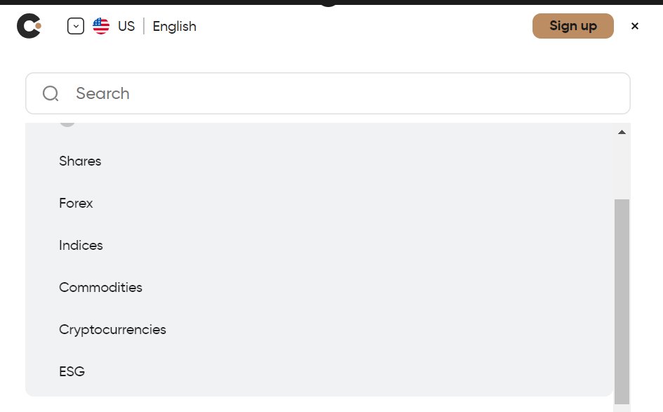Open the Shares menu item
Screen dimensions: 663x412
[x=81, y=161]
